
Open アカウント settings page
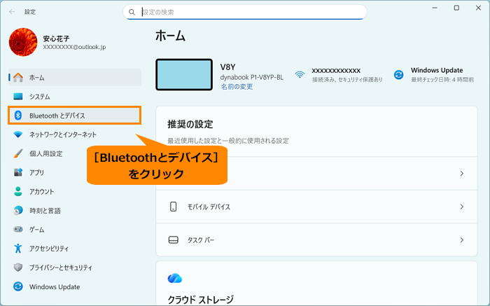point(75,191)
